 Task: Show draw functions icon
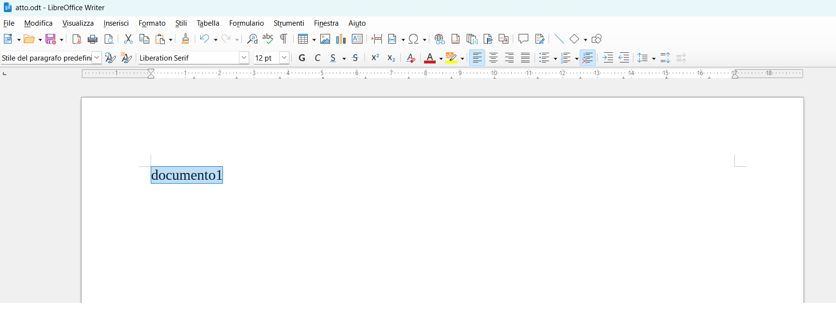coord(597,39)
